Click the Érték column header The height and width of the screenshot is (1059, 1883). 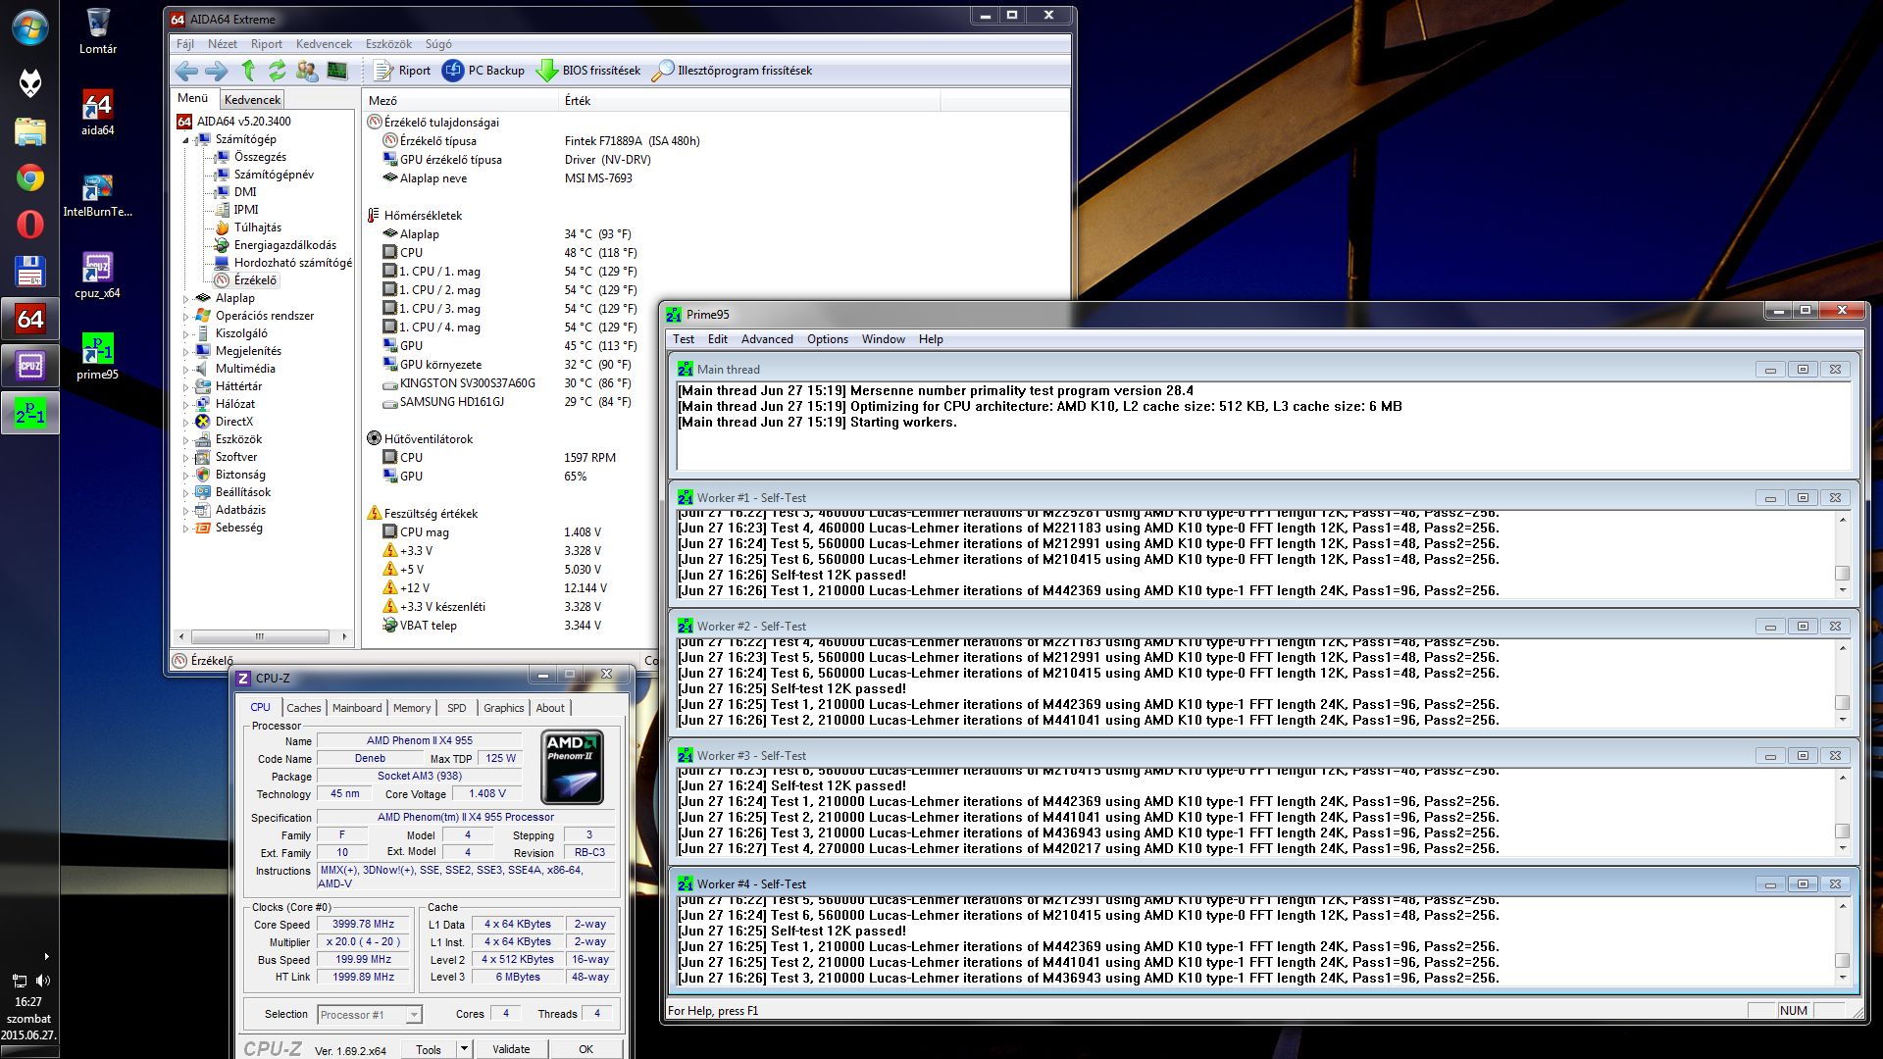pos(749,101)
